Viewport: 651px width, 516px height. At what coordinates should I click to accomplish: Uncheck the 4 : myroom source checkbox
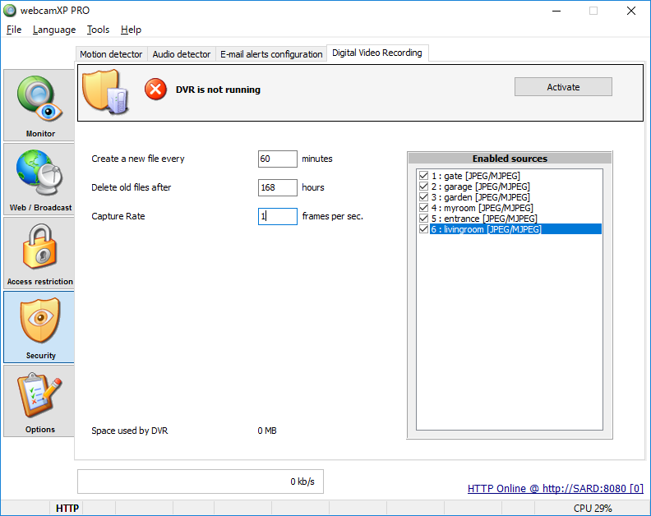pos(423,208)
